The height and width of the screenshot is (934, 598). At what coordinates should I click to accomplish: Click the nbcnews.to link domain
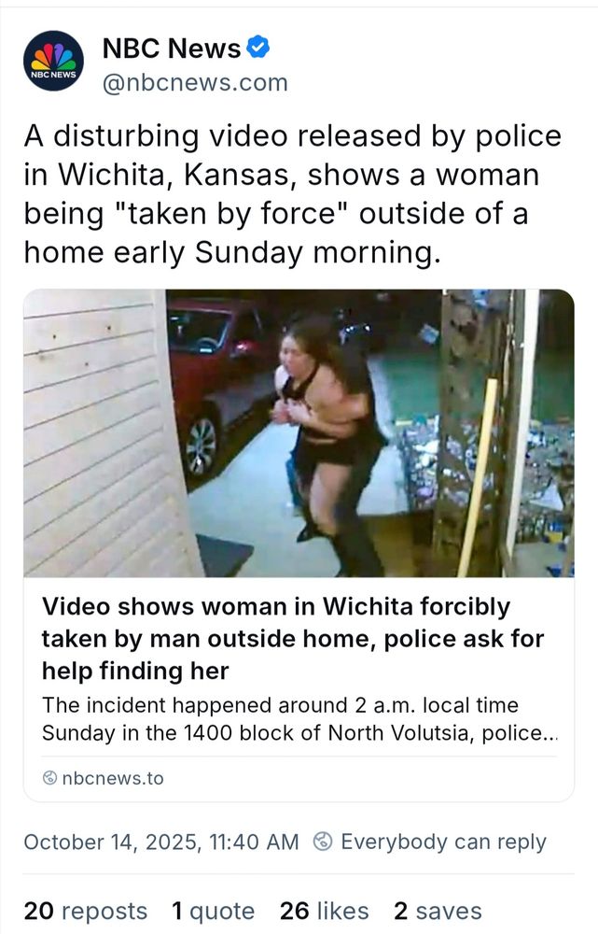[113, 778]
